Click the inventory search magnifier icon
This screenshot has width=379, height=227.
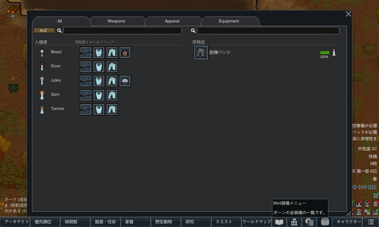(x=193, y=30)
